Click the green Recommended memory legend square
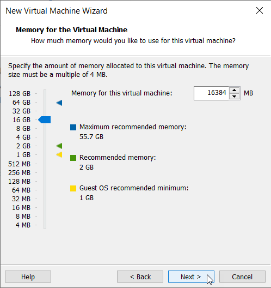The height and width of the screenshot is (288, 271). [x=73, y=158]
